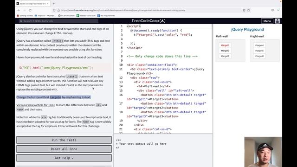
Task: Bookmark this page with the star icon
Action: coord(249,10)
